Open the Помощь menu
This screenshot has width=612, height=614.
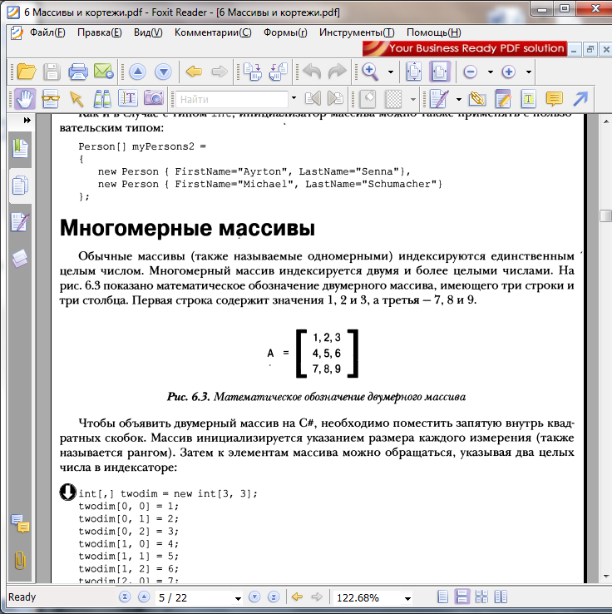433,32
